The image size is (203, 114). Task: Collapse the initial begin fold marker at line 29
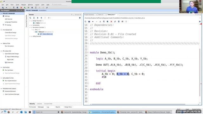(x=88, y=71)
